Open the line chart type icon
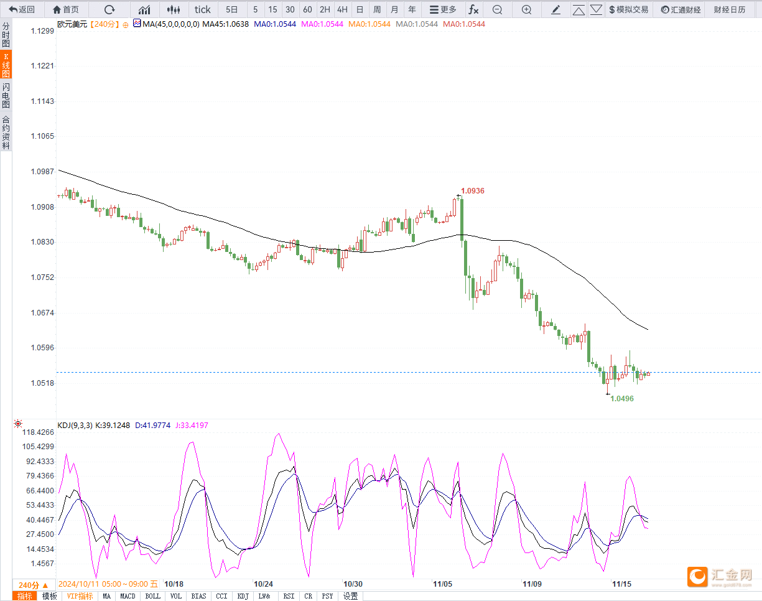The width and height of the screenshot is (762, 601). pyautogui.click(x=144, y=9)
